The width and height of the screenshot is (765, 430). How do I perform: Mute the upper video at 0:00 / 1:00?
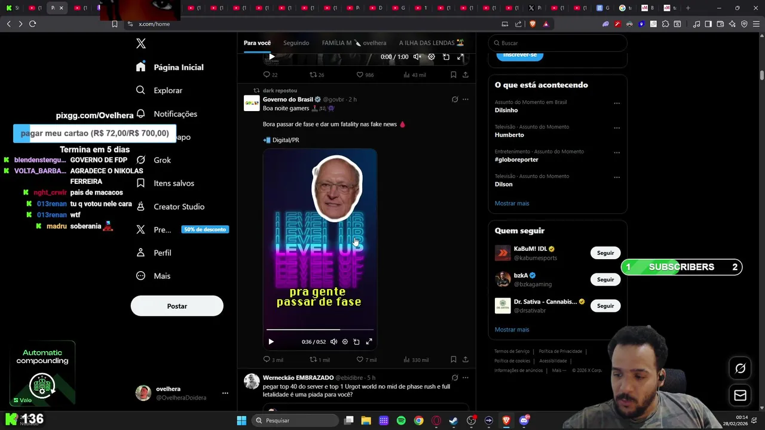tap(417, 57)
